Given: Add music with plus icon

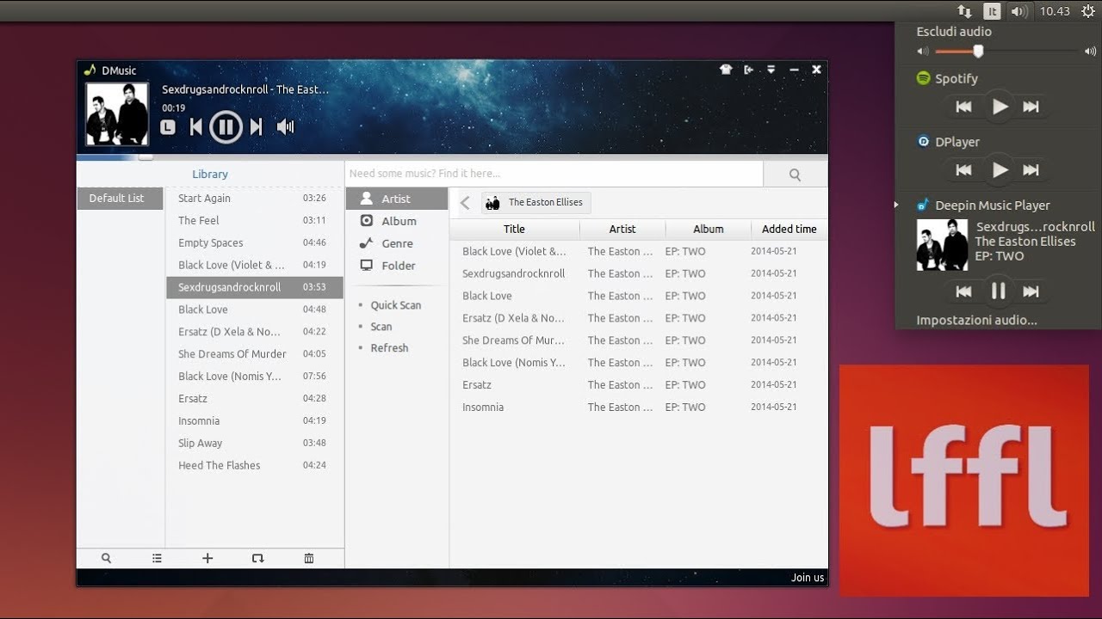Looking at the screenshot, I should tap(207, 558).
